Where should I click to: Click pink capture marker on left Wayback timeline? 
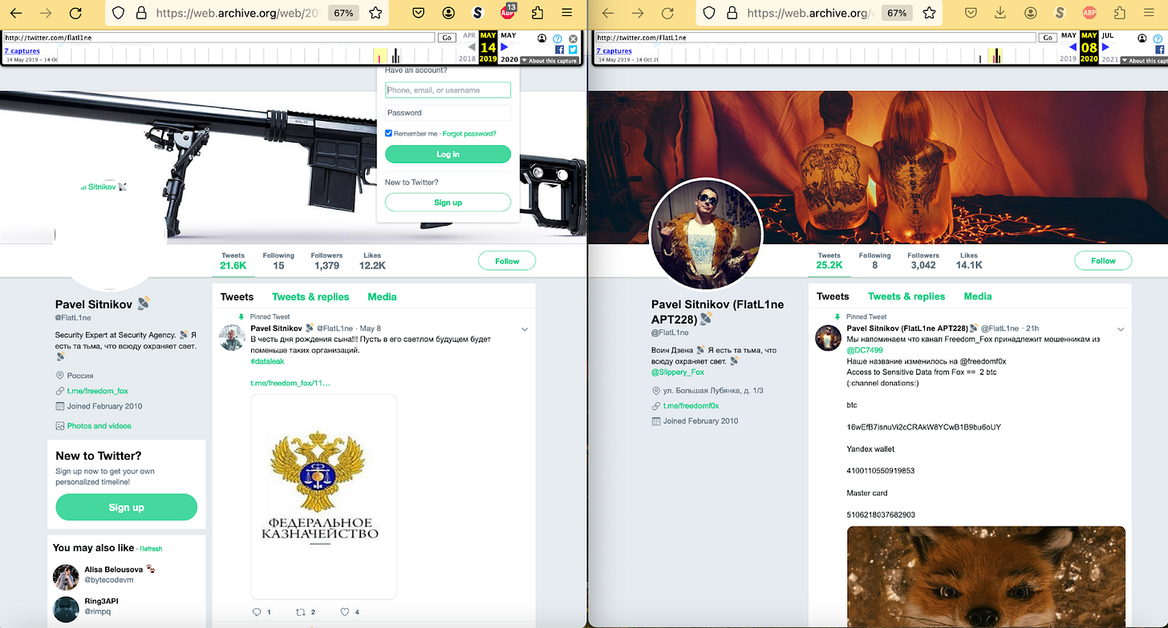pos(379,58)
